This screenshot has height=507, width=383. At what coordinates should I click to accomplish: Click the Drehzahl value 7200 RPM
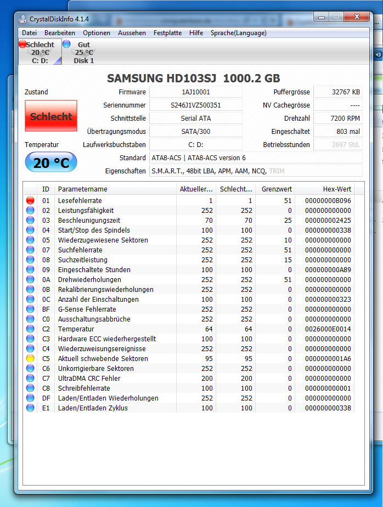click(338, 119)
